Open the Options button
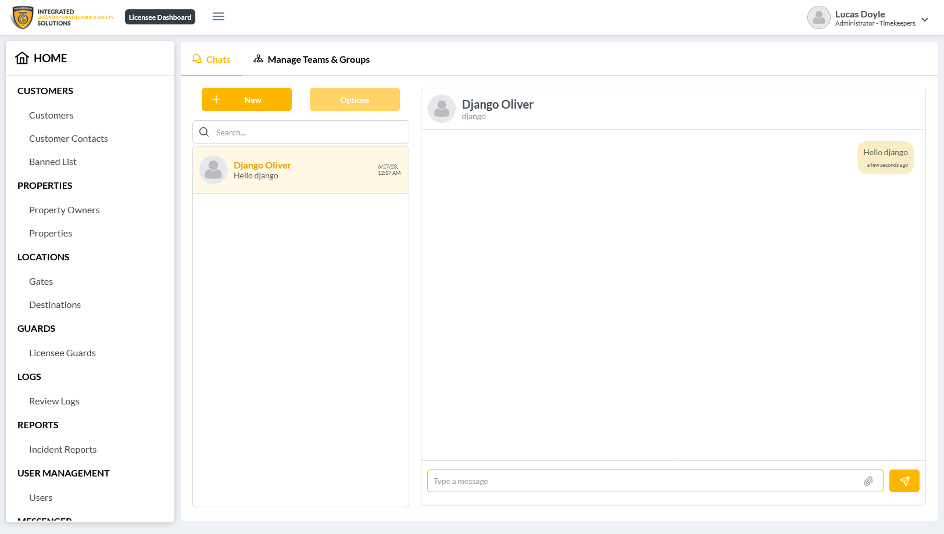Screen dimensions: 944x534 click(x=355, y=99)
